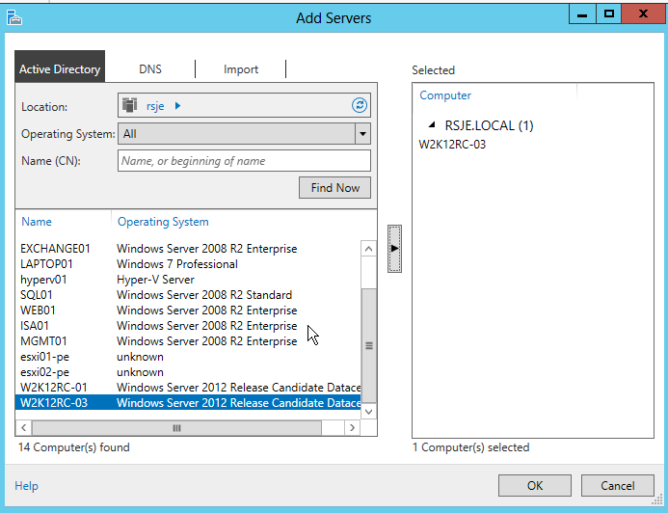
Task: Open the Operating System dropdown
Action: [362, 134]
